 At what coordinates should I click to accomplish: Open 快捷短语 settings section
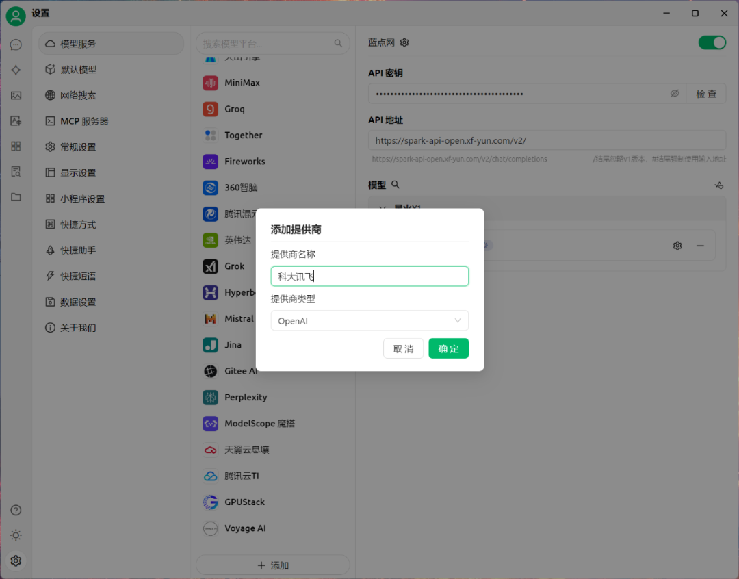coord(112,276)
